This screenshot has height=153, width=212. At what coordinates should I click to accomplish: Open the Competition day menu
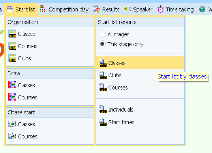(64, 9)
